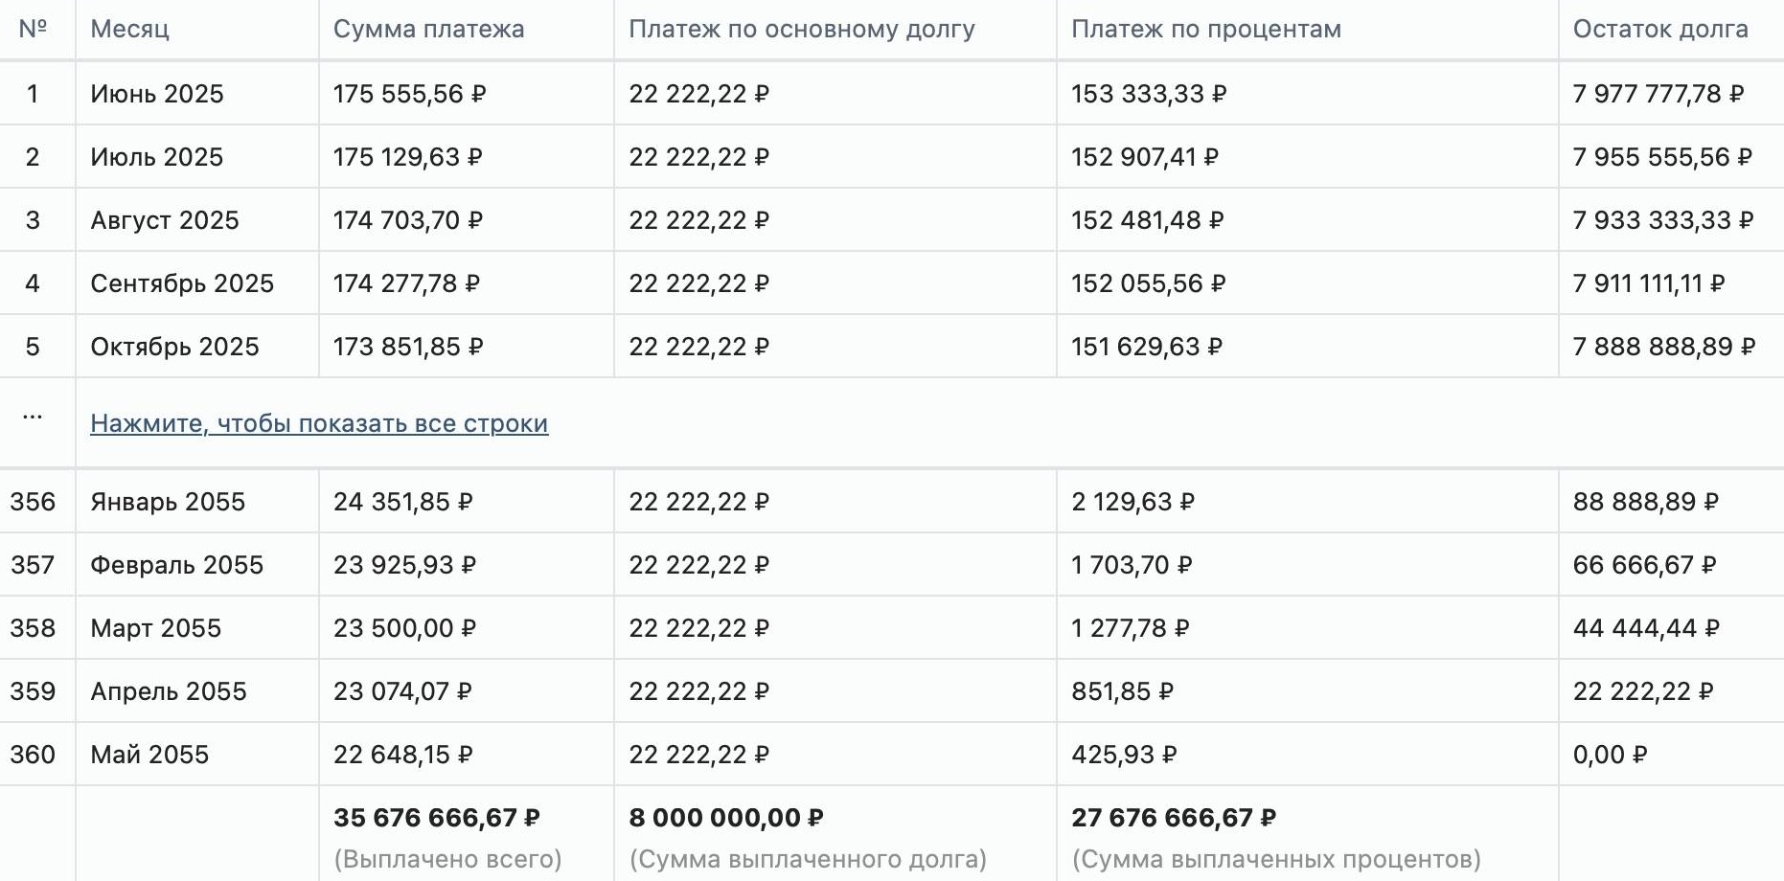Click interest payment 152 481,48 ₽

(x=1148, y=220)
